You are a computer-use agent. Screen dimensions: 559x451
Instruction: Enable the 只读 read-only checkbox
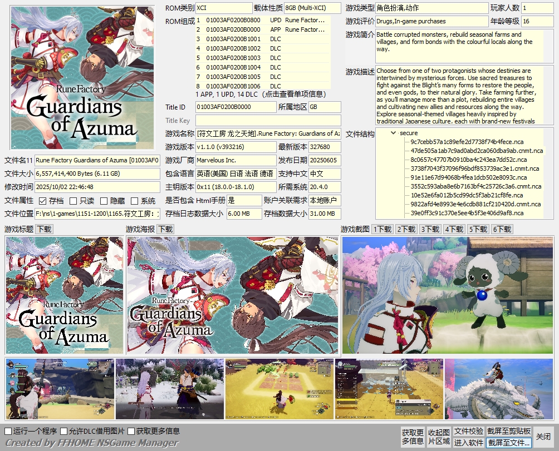pyautogui.click(x=73, y=201)
